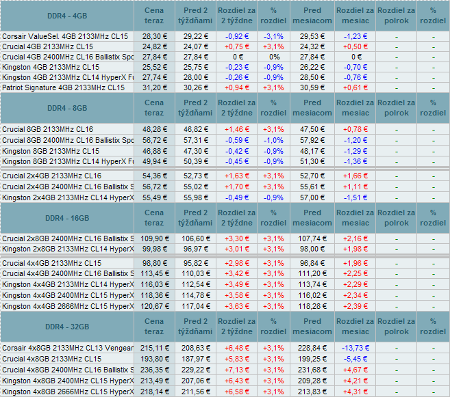The width and height of the screenshot is (450, 397).
Task: Click Crucial 8GB 2133MHz CL16 product name
Action: pyautogui.click(x=48, y=129)
